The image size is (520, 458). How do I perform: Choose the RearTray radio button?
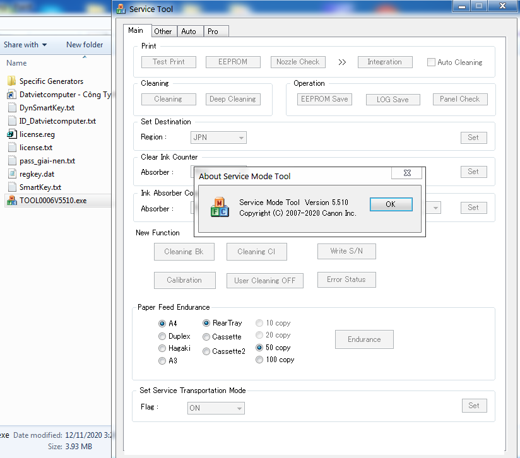pyautogui.click(x=206, y=323)
